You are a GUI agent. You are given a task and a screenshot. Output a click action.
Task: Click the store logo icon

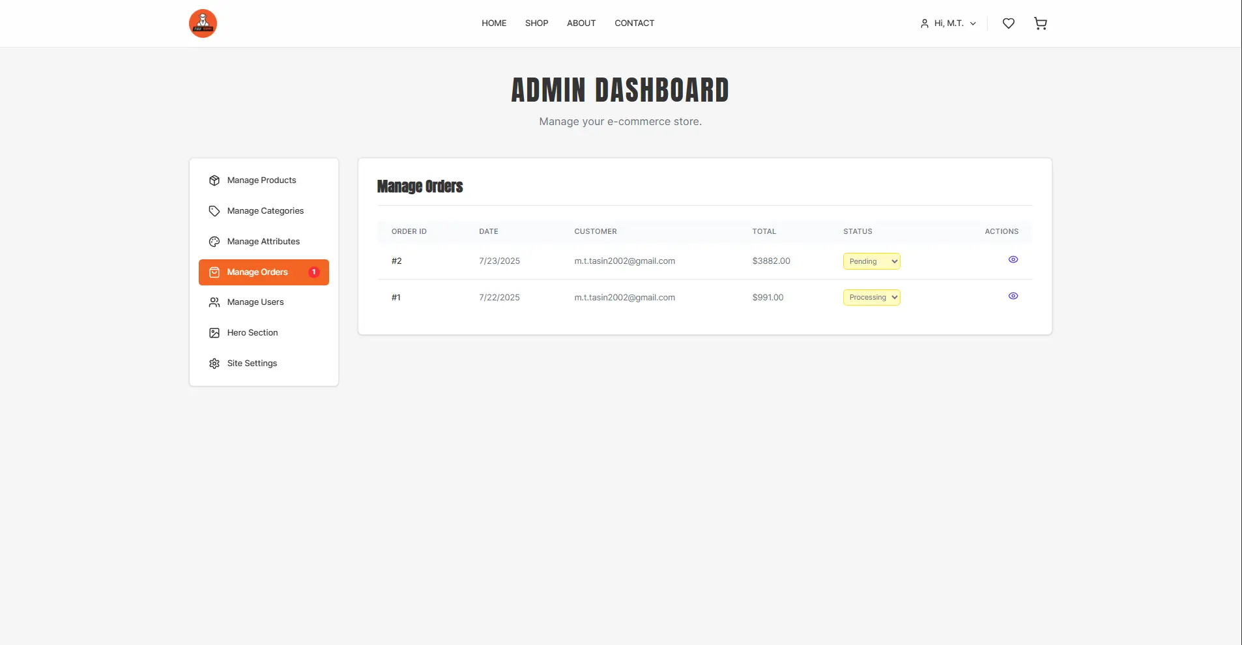coord(203,23)
